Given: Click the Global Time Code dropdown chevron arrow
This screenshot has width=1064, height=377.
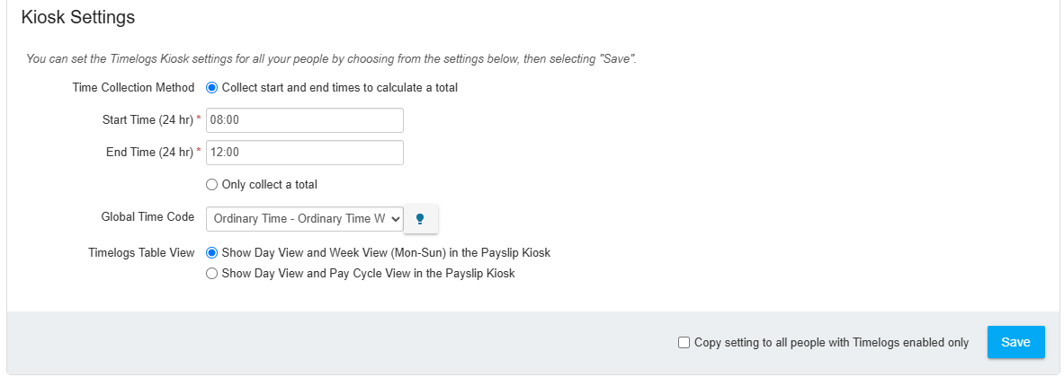Looking at the screenshot, I should point(395,219).
